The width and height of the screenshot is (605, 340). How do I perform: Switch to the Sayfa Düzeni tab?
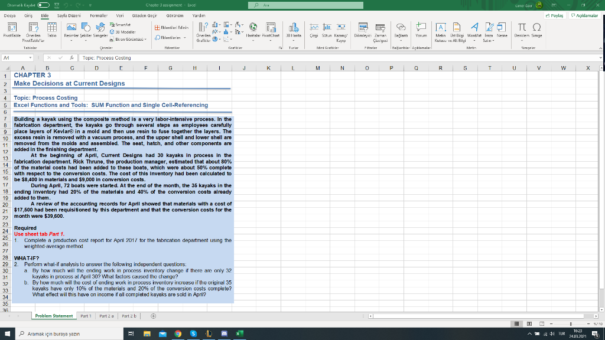point(69,16)
